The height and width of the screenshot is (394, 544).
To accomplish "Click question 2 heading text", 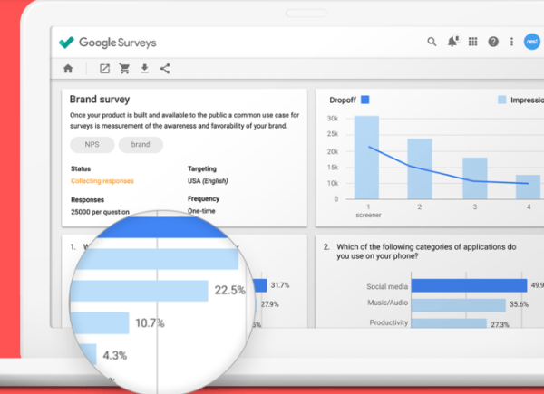I will click(426, 252).
